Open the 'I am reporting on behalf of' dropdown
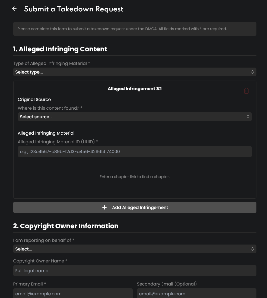The height and width of the screenshot is (298, 267). tap(135, 249)
